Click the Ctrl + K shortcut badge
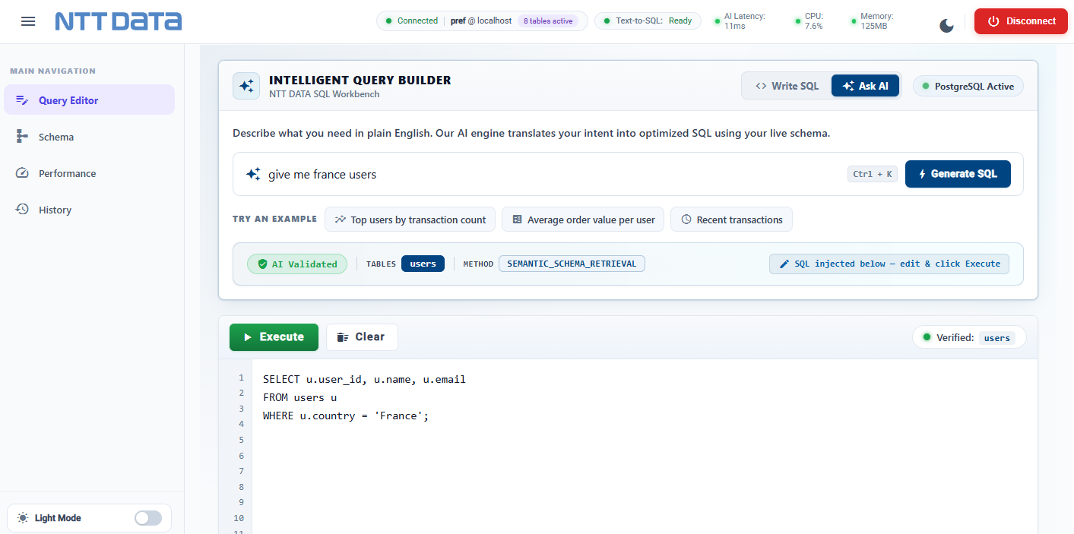 [873, 174]
